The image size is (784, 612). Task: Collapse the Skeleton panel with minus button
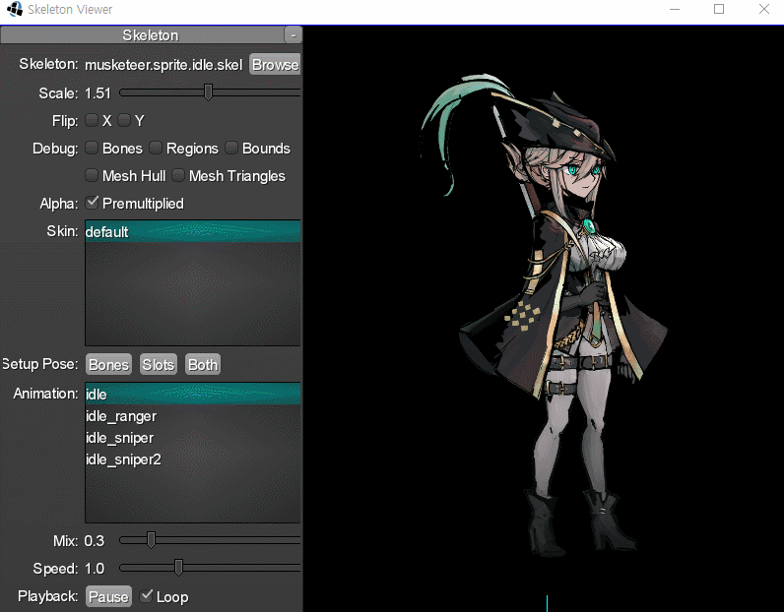point(293,35)
